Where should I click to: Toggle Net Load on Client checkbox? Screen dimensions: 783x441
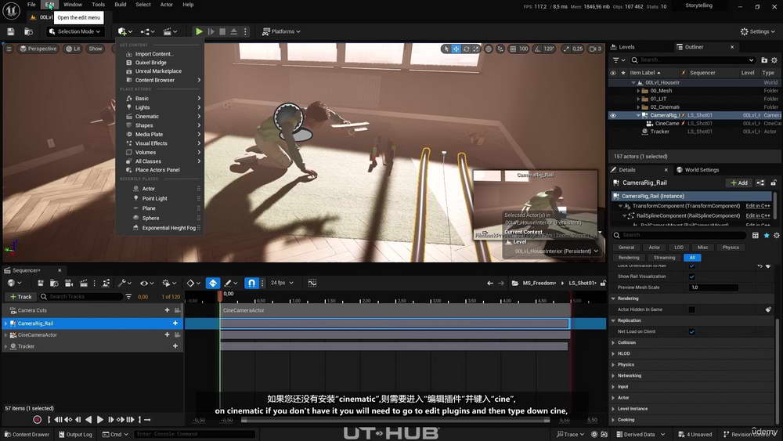pyautogui.click(x=691, y=331)
